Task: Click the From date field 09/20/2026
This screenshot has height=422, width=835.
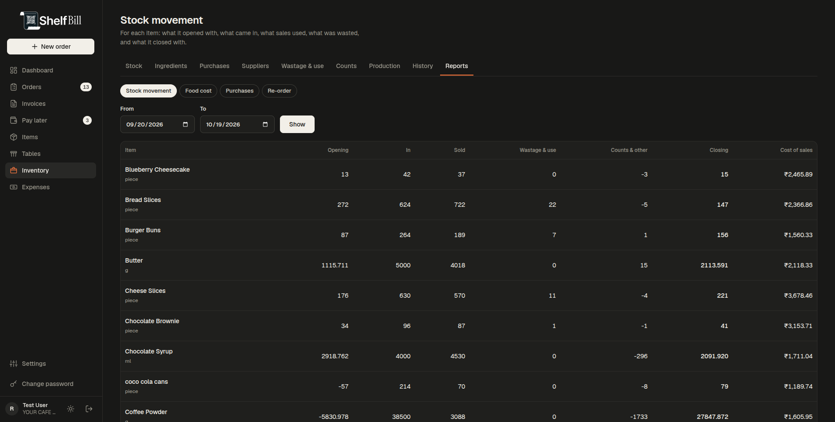Action: [158, 124]
